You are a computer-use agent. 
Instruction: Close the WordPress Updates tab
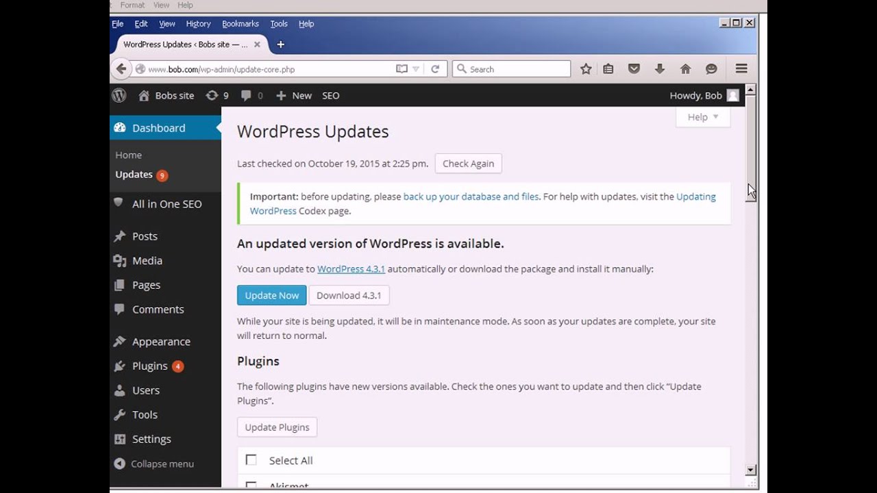tap(257, 45)
